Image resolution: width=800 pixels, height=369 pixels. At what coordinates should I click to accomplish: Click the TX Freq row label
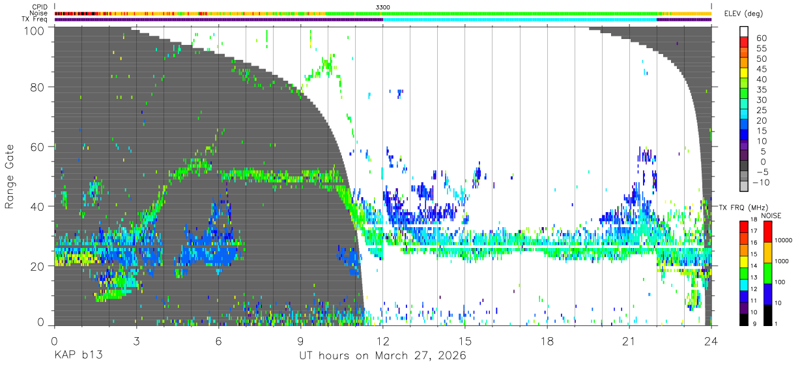(x=35, y=19)
